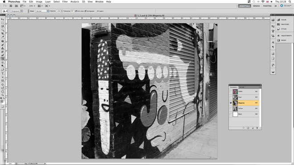Open the Filter menu
294x165 pixels.
tap(65, 1)
